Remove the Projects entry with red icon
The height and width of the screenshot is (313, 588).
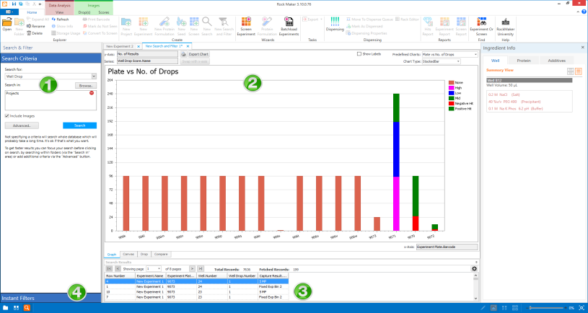coord(92,94)
